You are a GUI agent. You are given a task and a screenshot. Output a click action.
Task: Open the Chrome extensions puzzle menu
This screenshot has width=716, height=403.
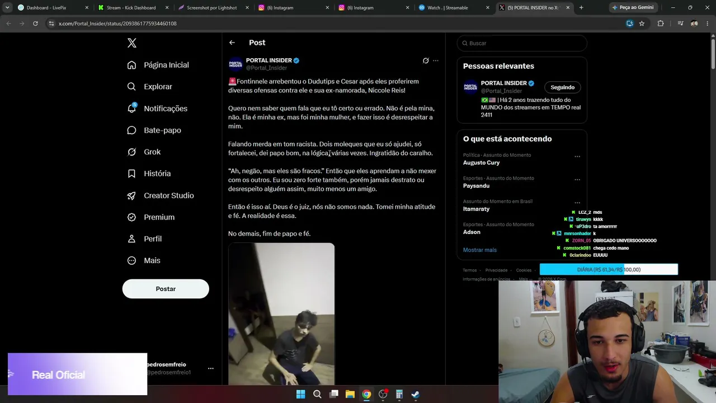click(x=661, y=24)
